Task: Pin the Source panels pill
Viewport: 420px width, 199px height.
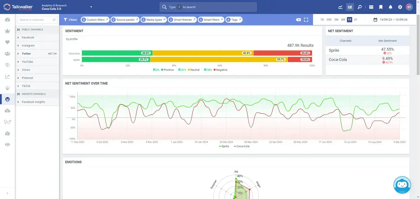Action: click(136, 20)
